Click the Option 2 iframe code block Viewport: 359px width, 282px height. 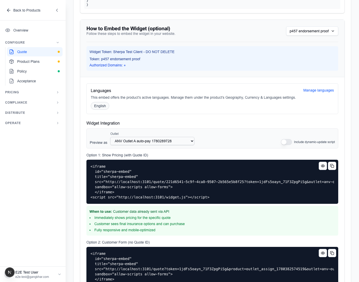[x=212, y=264]
